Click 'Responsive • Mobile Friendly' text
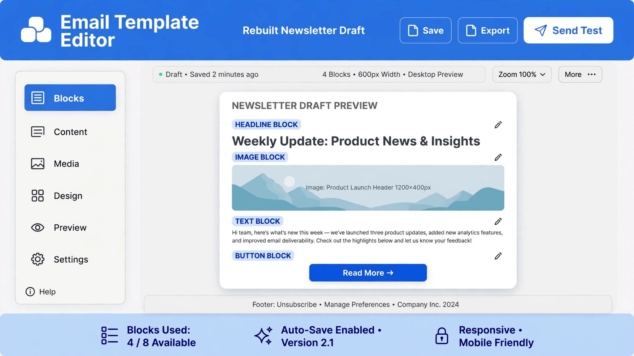This screenshot has width=634, height=356. click(496, 336)
